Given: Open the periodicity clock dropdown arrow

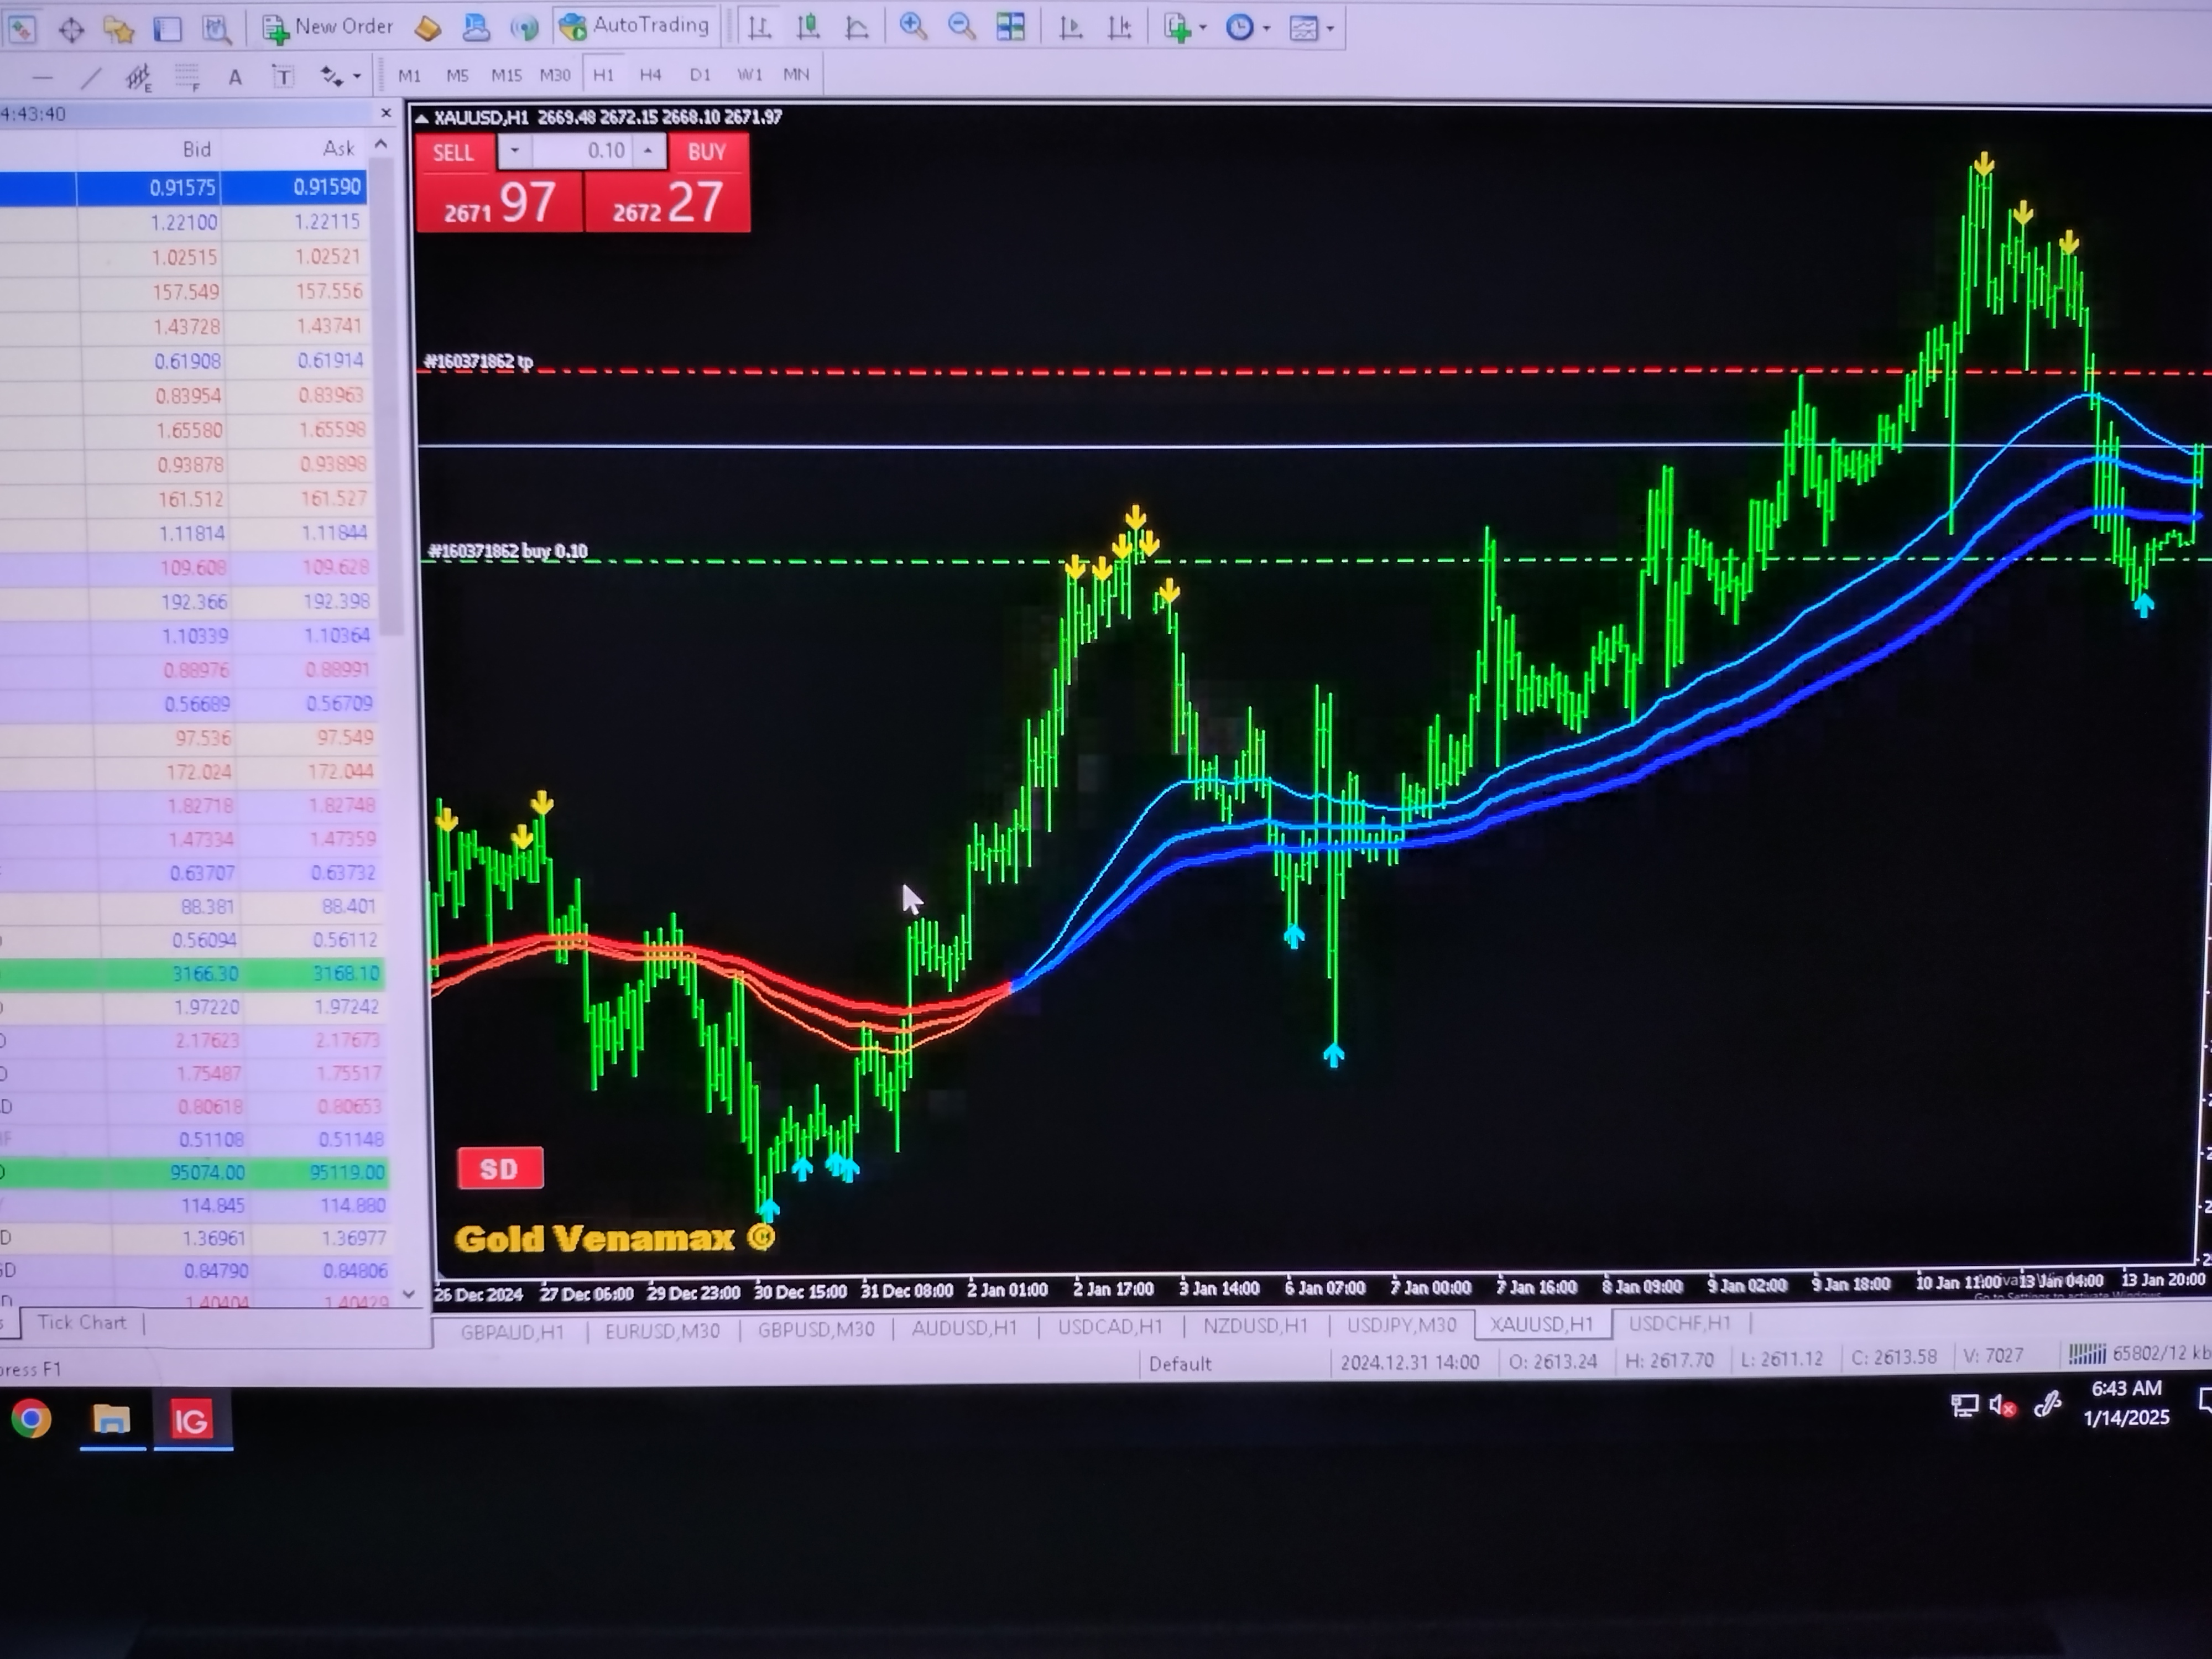Looking at the screenshot, I should [x=1266, y=28].
